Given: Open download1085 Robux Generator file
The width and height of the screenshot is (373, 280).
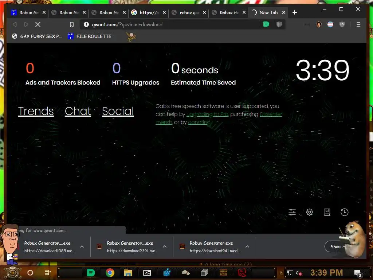Looking at the screenshot, I should point(49,247).
